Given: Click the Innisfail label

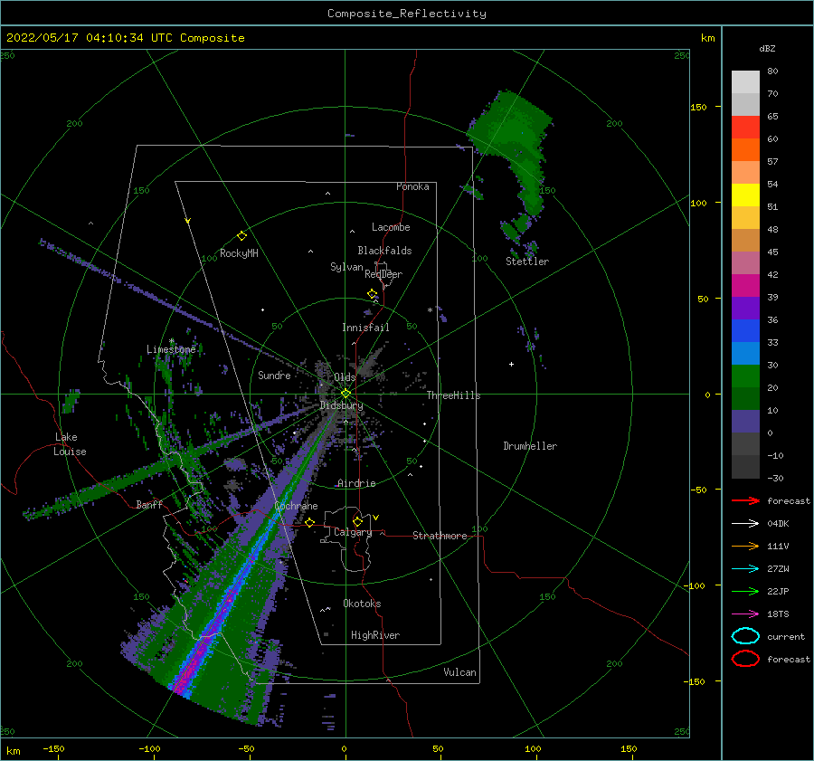Looking at the screenshot, I should [x=365, y=328].
